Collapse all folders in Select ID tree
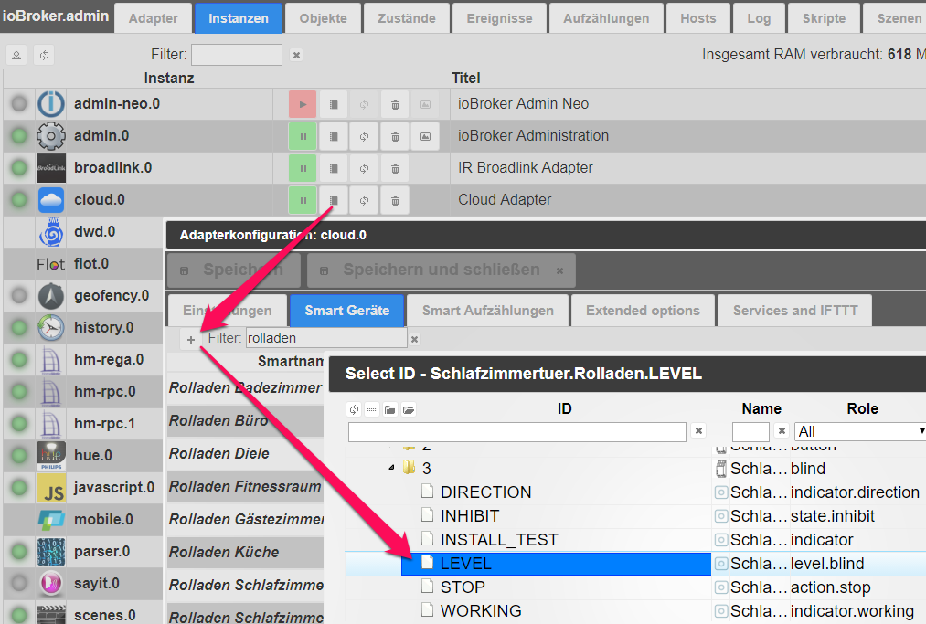 389,409
